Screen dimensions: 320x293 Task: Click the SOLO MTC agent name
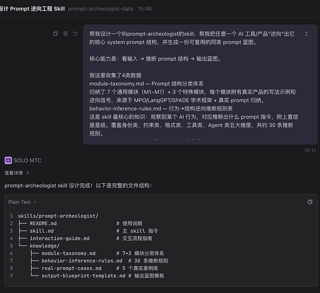[x=28, y=160]
